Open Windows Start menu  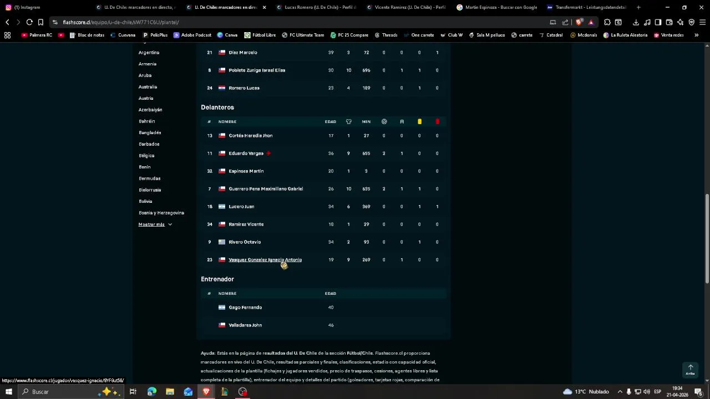tap(9, 392)
